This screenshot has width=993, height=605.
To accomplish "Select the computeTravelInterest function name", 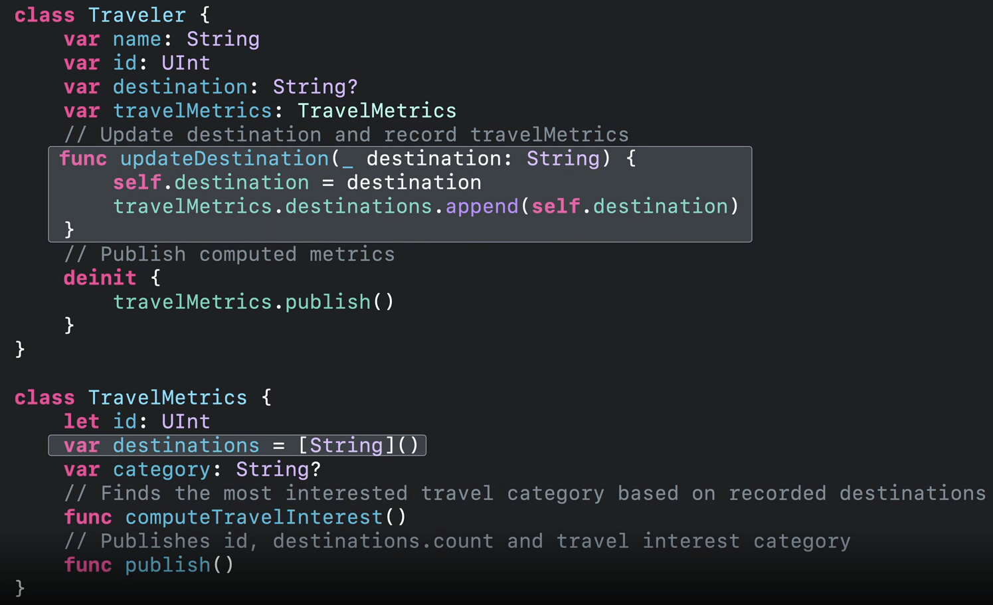I will click(253, 517).
